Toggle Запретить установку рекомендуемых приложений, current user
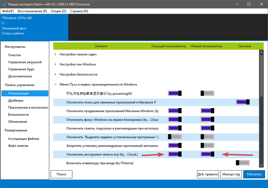Screen dimensions: 268x188 (175, 146)
